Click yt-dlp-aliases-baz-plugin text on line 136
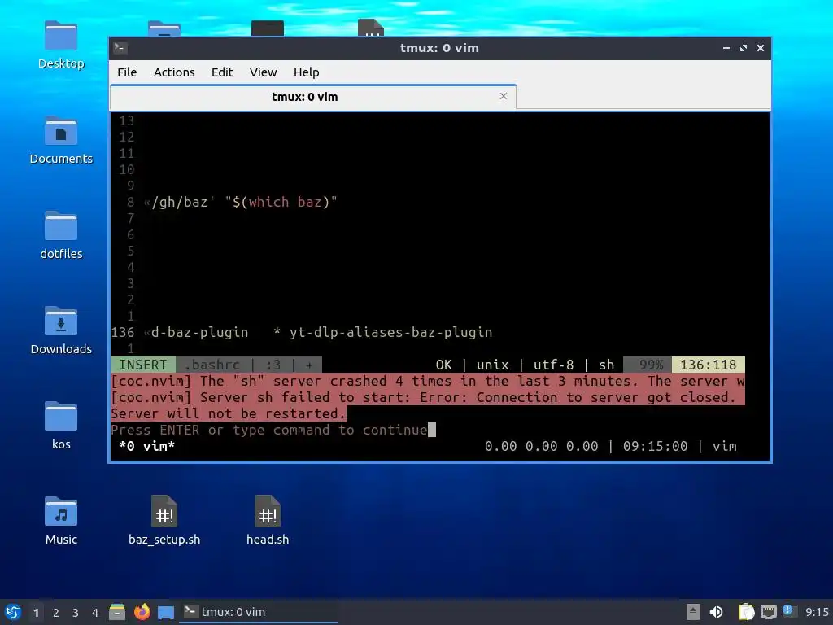This screenshot has width=833, height=625. click(391, 332)
